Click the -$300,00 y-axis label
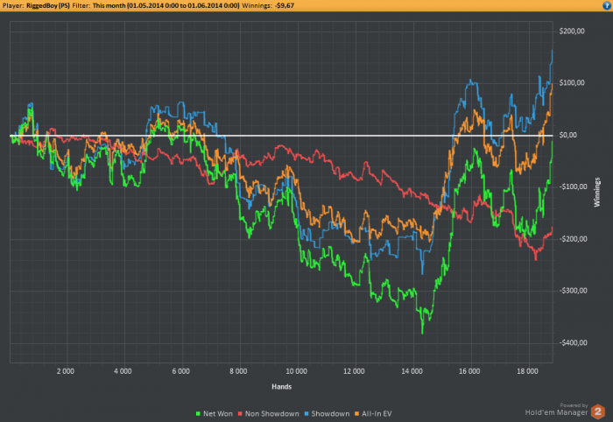Screen dimensions: 613x422 (x=573, y=291)
